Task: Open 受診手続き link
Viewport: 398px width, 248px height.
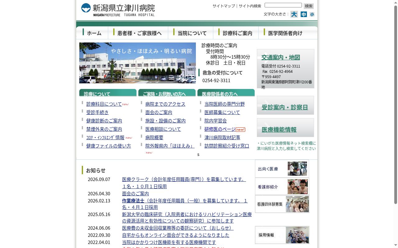Action: [x=97, y=112]
